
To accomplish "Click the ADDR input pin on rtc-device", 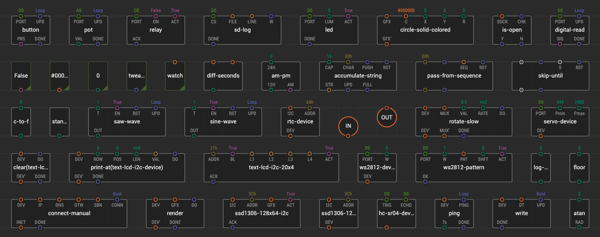I will tap(310, 108).
